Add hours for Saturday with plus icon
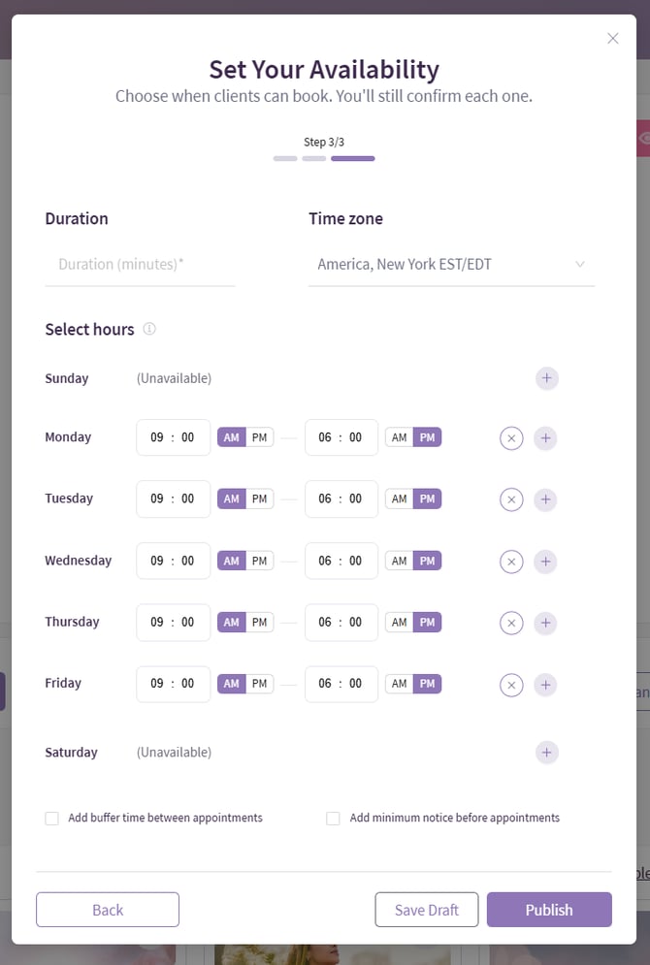Screen dimensions: 650x965 [547, 753]
